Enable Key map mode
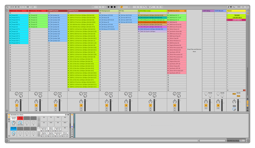 [234, 7]
